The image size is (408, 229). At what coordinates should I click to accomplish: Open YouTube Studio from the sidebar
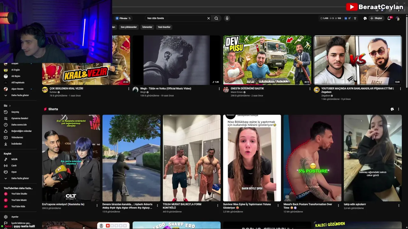(19, 194)
